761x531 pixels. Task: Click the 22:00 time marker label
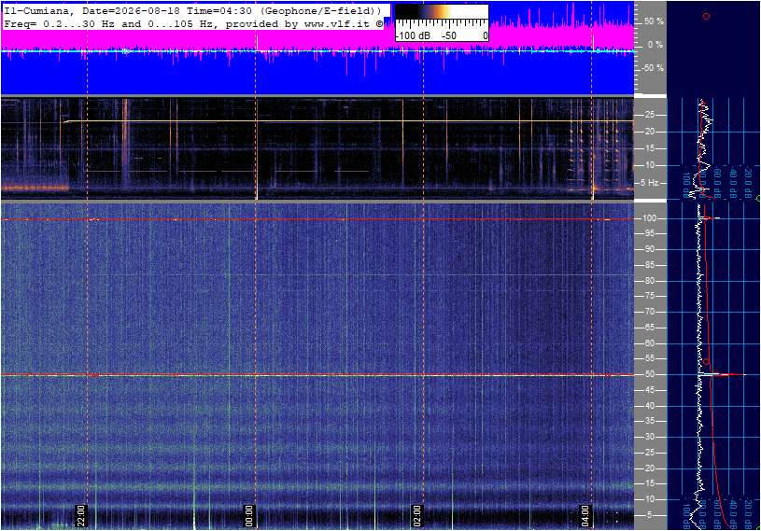tap(80, 515)
